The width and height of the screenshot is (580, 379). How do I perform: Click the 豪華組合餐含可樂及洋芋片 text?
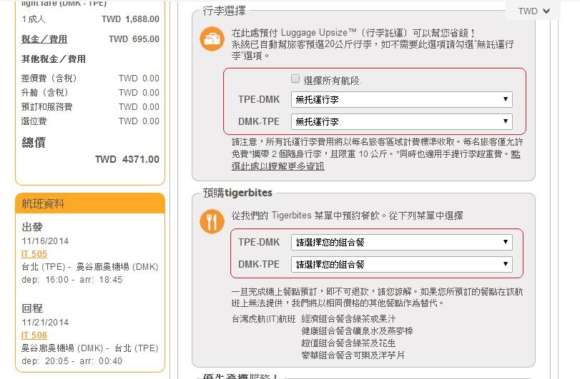coord(353,355)
